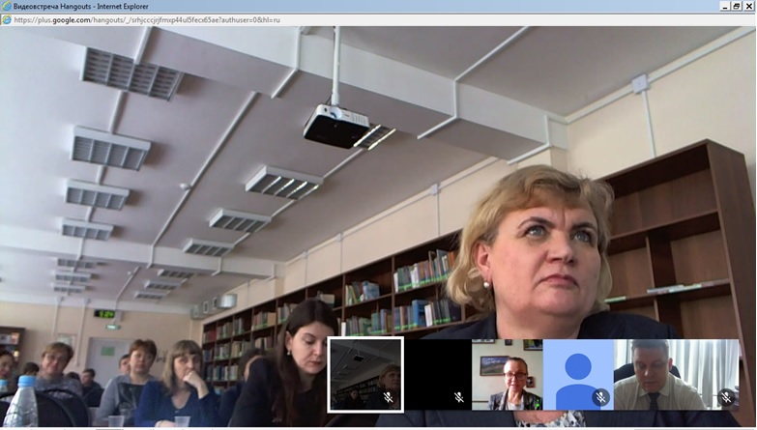Click muted microphone icon on black thumbnail
The image size is (757, 430).
[x=459, y=397]
